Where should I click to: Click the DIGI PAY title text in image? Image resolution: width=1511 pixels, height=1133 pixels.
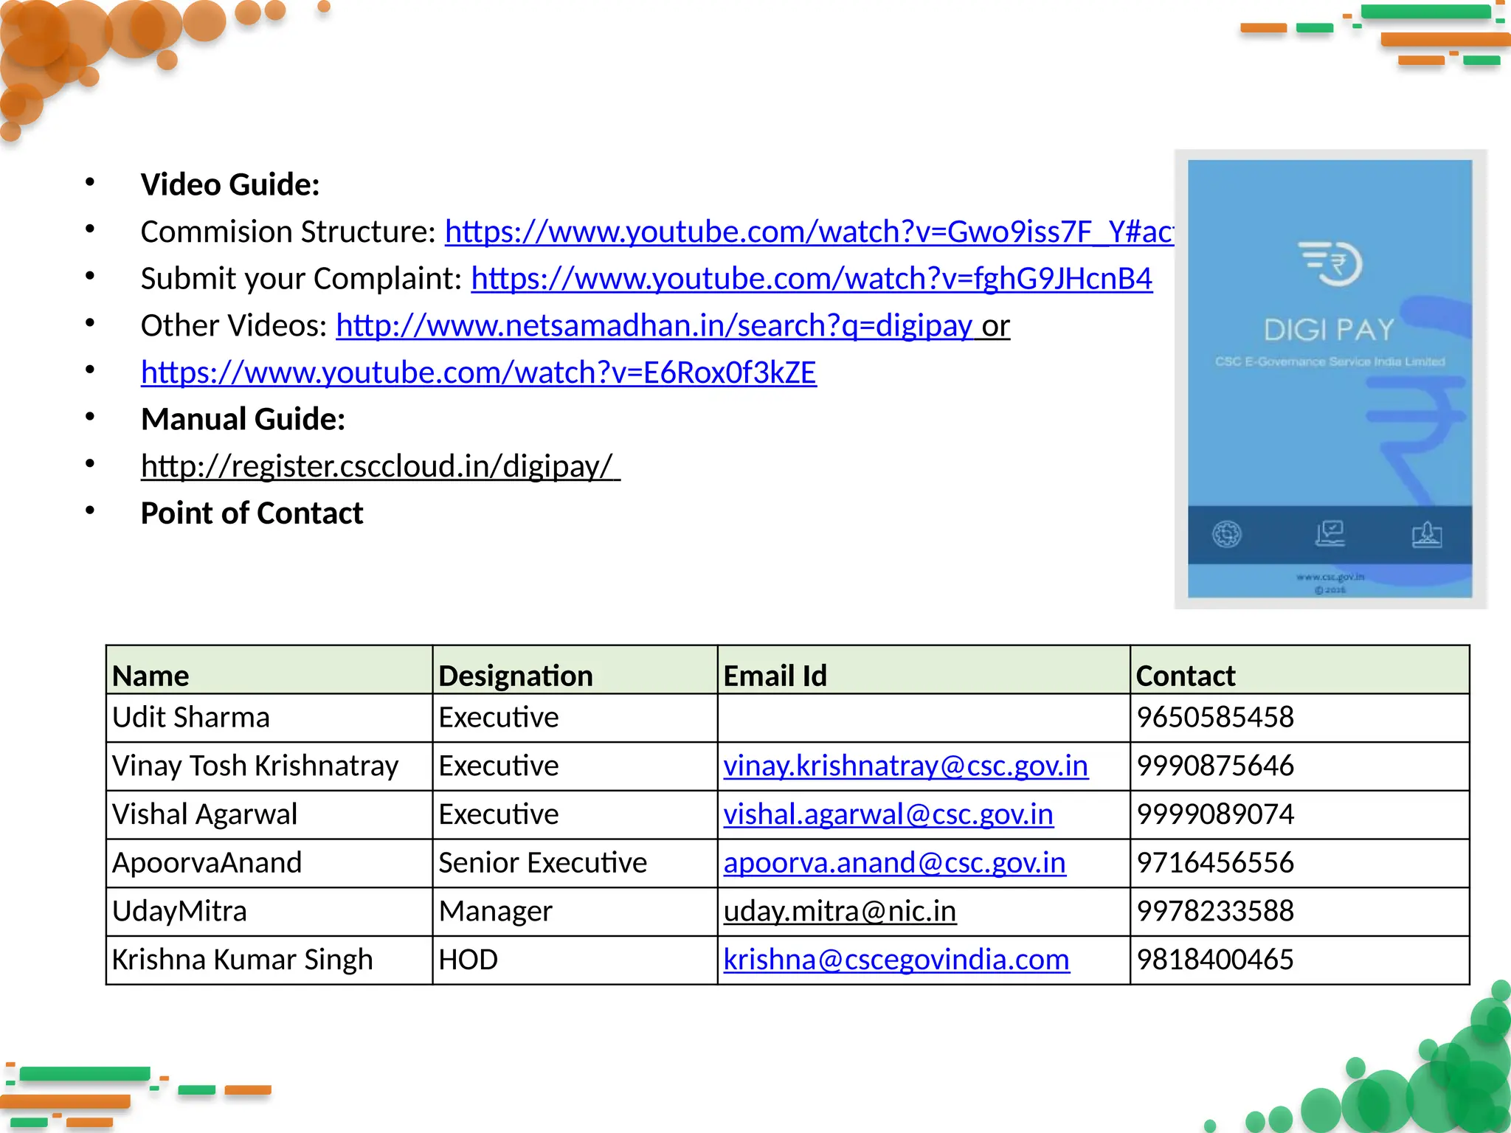click(x=1329, y=330)
